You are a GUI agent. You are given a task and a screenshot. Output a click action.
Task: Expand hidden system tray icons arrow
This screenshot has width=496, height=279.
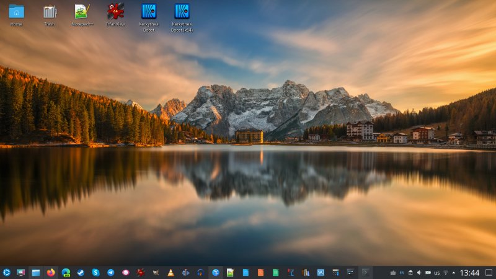453,272
